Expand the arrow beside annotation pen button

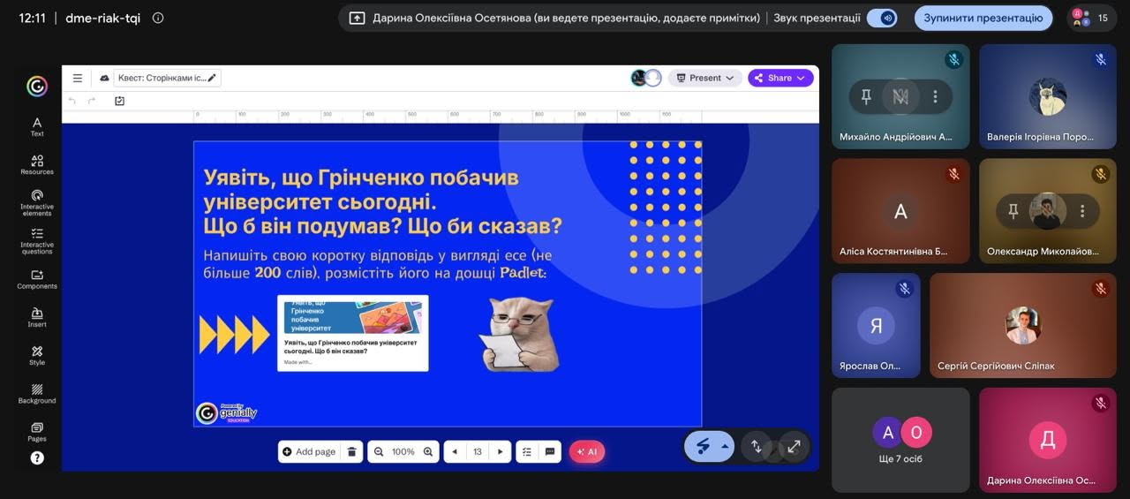coord(725,446)
